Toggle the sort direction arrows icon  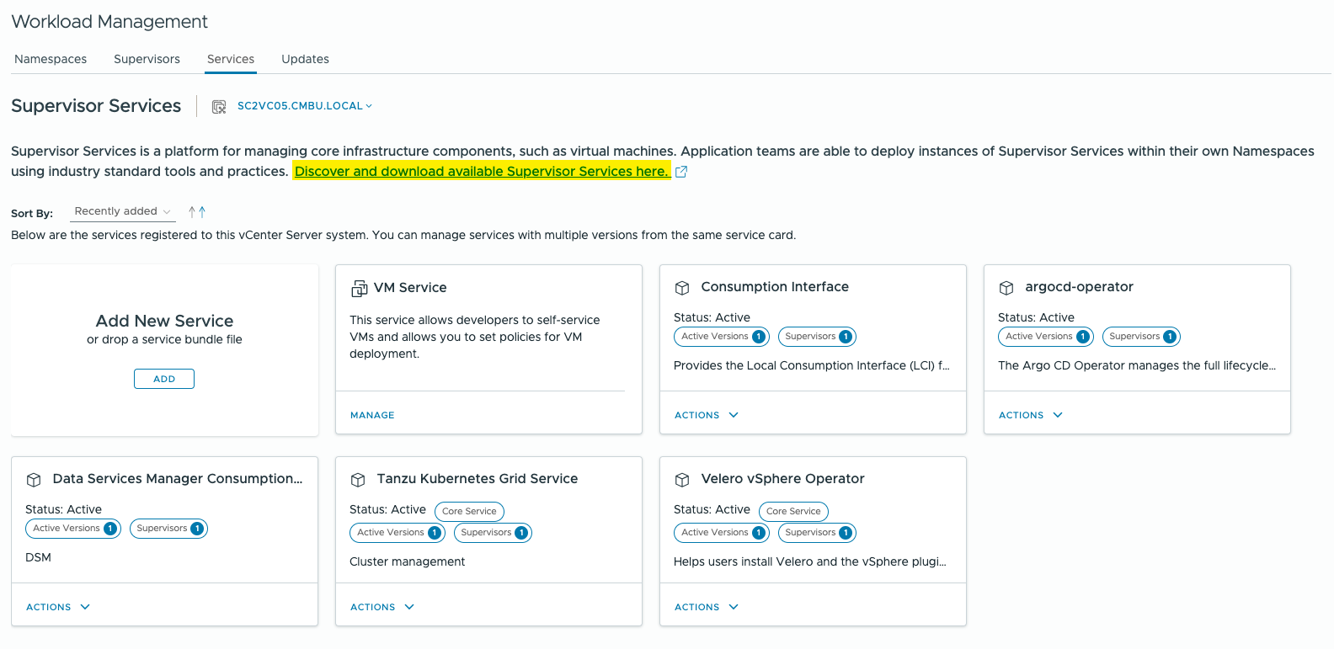197,212
